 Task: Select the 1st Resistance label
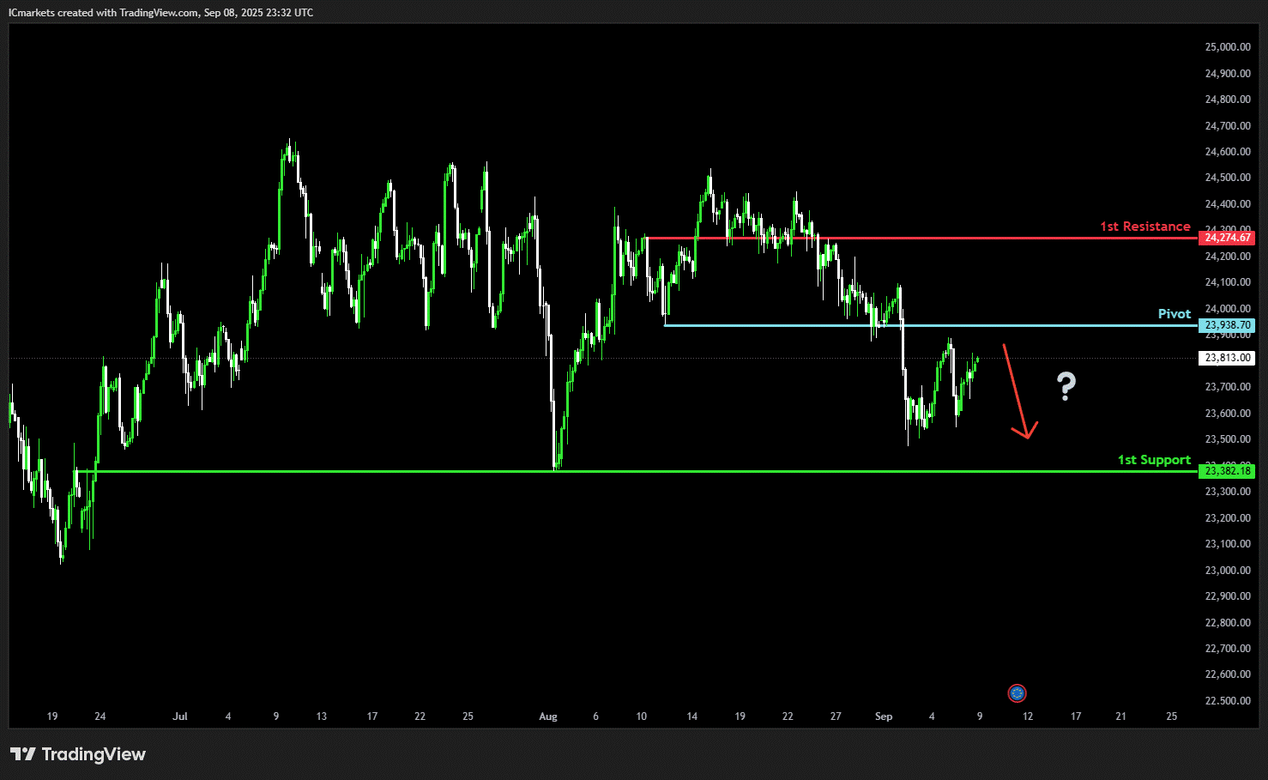pos(1145,227)
